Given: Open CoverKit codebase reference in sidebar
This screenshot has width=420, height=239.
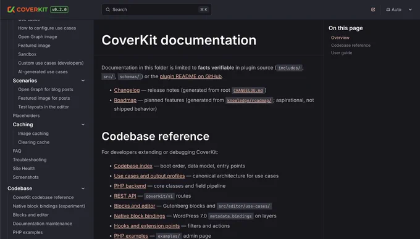Looking at the screenshot, I should click(x=43, y=197).
